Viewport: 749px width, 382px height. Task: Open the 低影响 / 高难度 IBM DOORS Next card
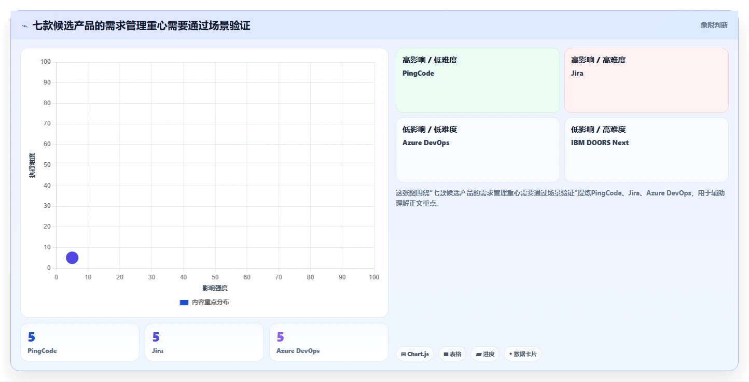pos(646,150)
